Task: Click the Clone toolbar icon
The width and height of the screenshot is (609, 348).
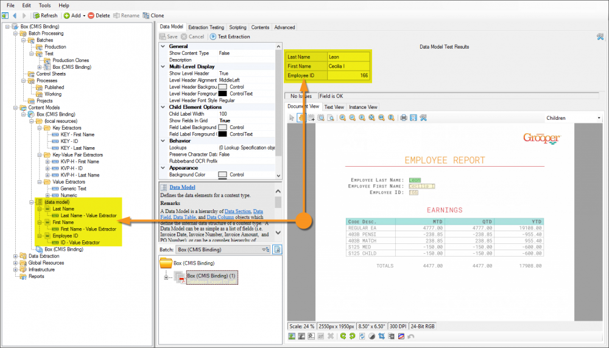Action: (x=146, y=15)
